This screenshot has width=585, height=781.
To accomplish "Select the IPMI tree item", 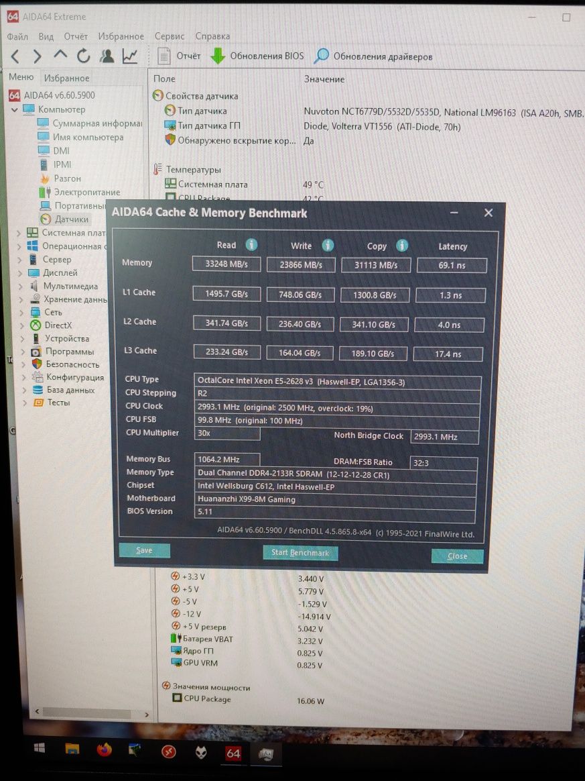I will (x=55, y=164).
